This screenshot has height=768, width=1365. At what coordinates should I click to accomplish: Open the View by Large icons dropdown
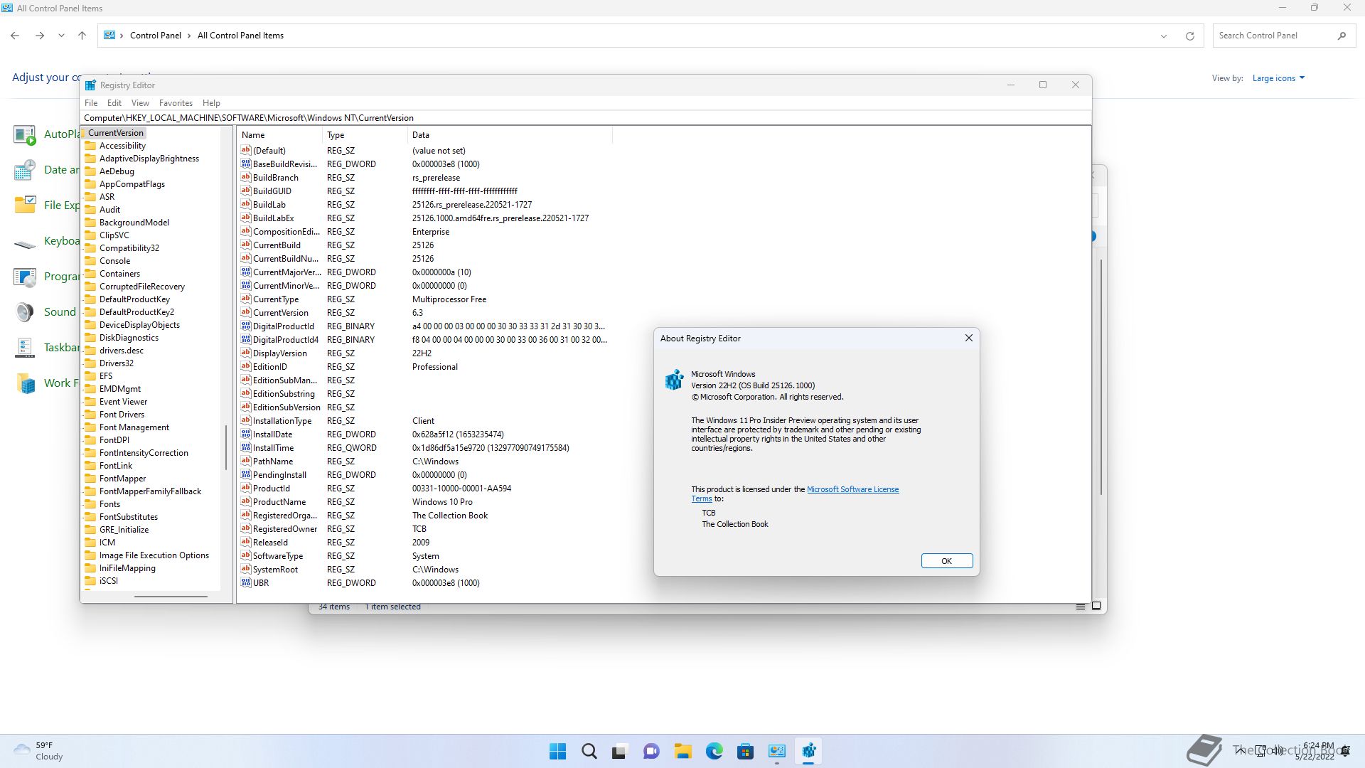click(1278, 78)
